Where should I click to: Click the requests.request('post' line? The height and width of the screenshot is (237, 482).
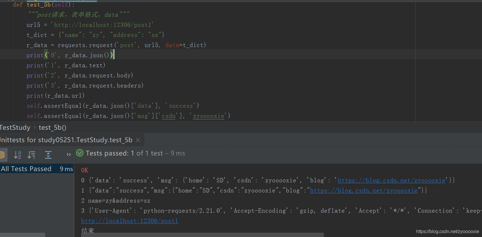pyautogui.click(x=116, y=45)
